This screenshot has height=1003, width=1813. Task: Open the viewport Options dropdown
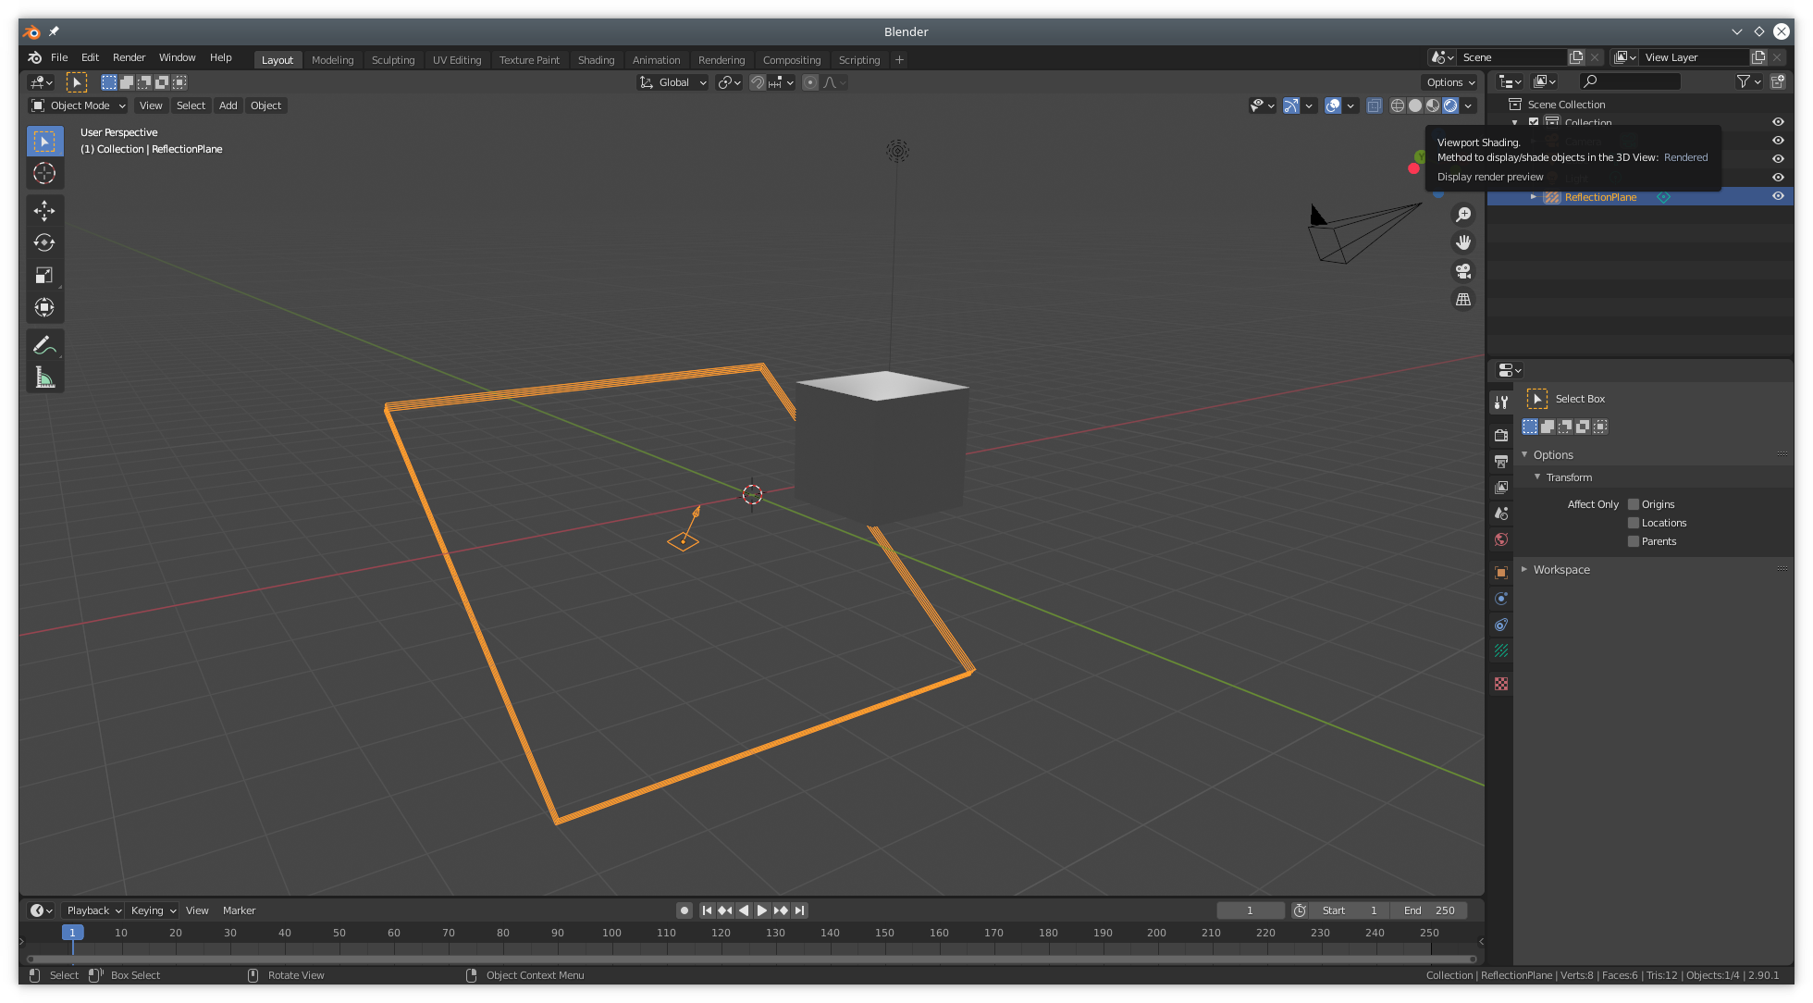click(1450, 82)
